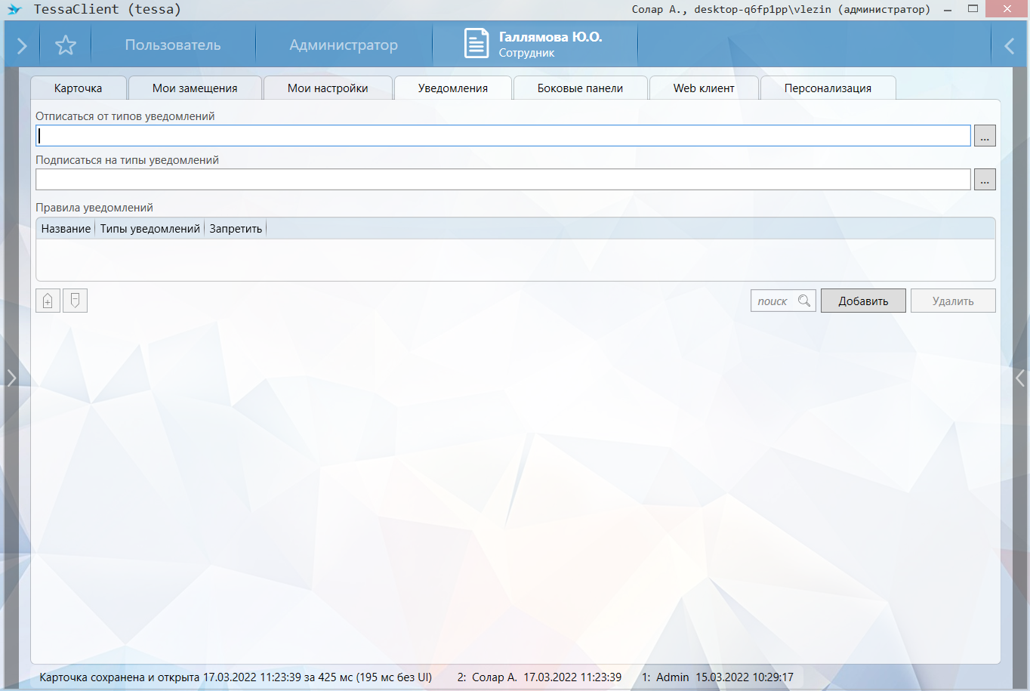Click the favorites star icon
The height and width of the screenshot is (691, 1030).
pyautogui.click(x=66, y=45)
